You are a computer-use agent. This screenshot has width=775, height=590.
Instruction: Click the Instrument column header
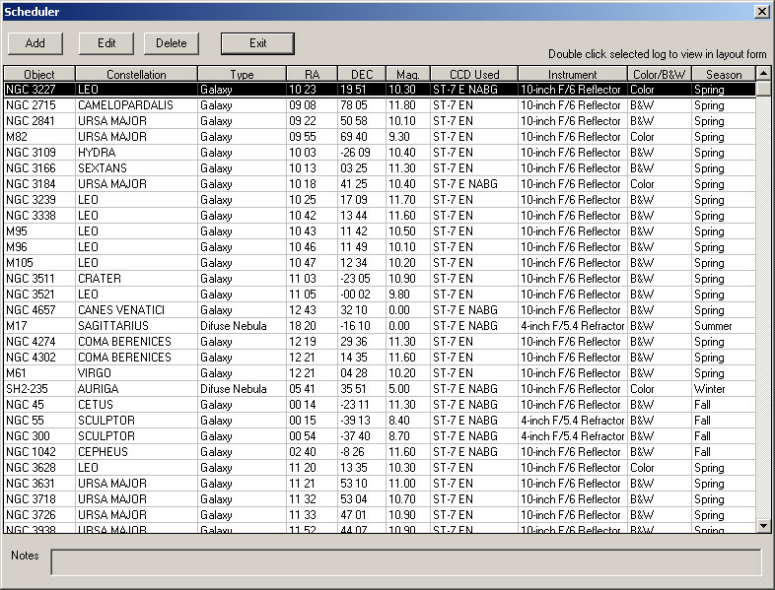click(x=572, y=74)
